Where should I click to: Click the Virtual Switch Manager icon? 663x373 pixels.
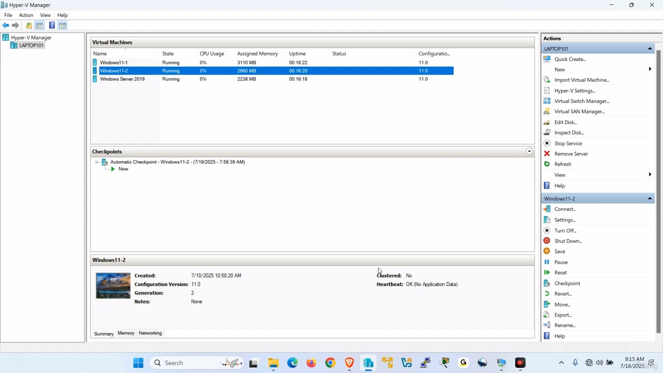click(546, 101)
